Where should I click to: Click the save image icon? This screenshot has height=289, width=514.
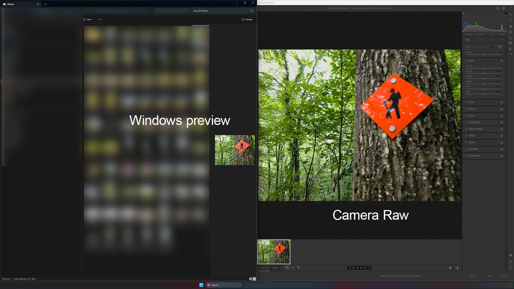pyautogui.click(x=498, y=8)
